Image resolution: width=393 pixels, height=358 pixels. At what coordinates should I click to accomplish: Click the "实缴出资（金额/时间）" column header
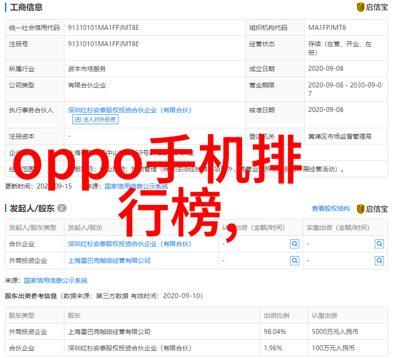pyautogui.click(x=338, y=227)
